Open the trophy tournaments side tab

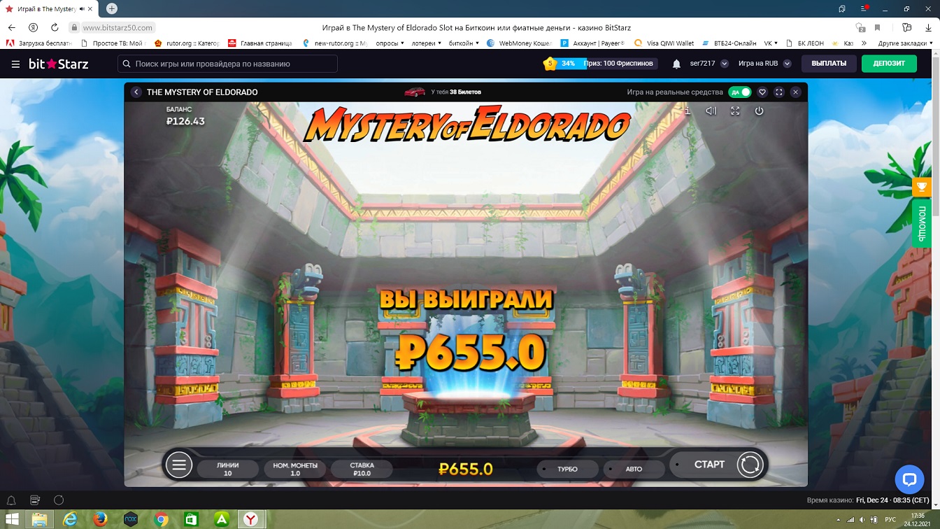point(921,187)
